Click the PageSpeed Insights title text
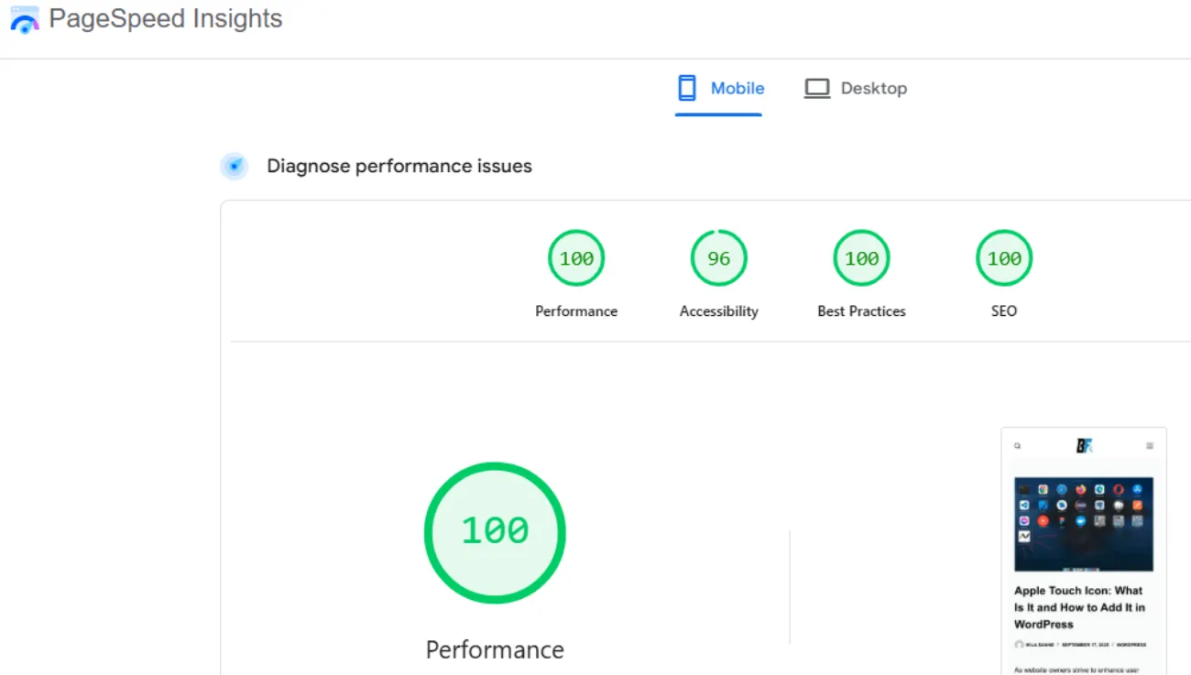 (166, 19)
